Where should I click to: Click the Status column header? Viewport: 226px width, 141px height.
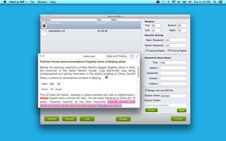[125, 20]
